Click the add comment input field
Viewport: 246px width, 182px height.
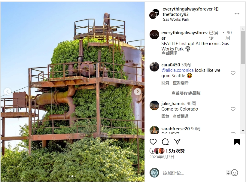pyautogui.click(x=194, y=173)
